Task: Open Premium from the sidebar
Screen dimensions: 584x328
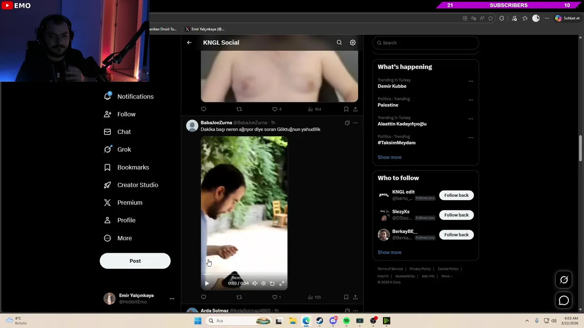Action: [123, 203]
